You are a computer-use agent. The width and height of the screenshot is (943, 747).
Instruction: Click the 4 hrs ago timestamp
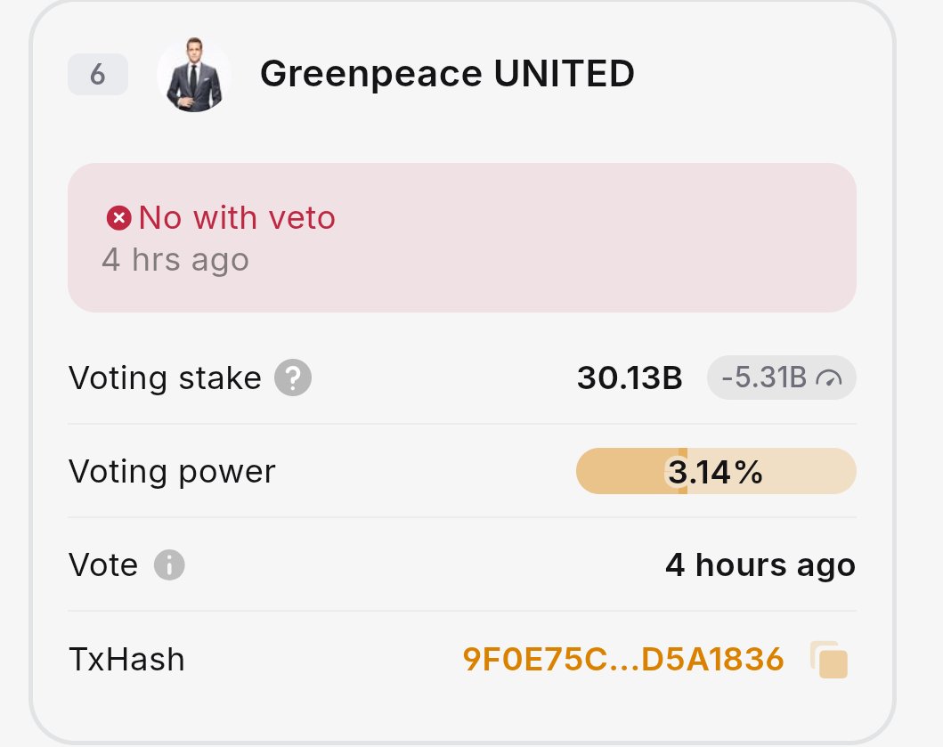coord(175,260)
